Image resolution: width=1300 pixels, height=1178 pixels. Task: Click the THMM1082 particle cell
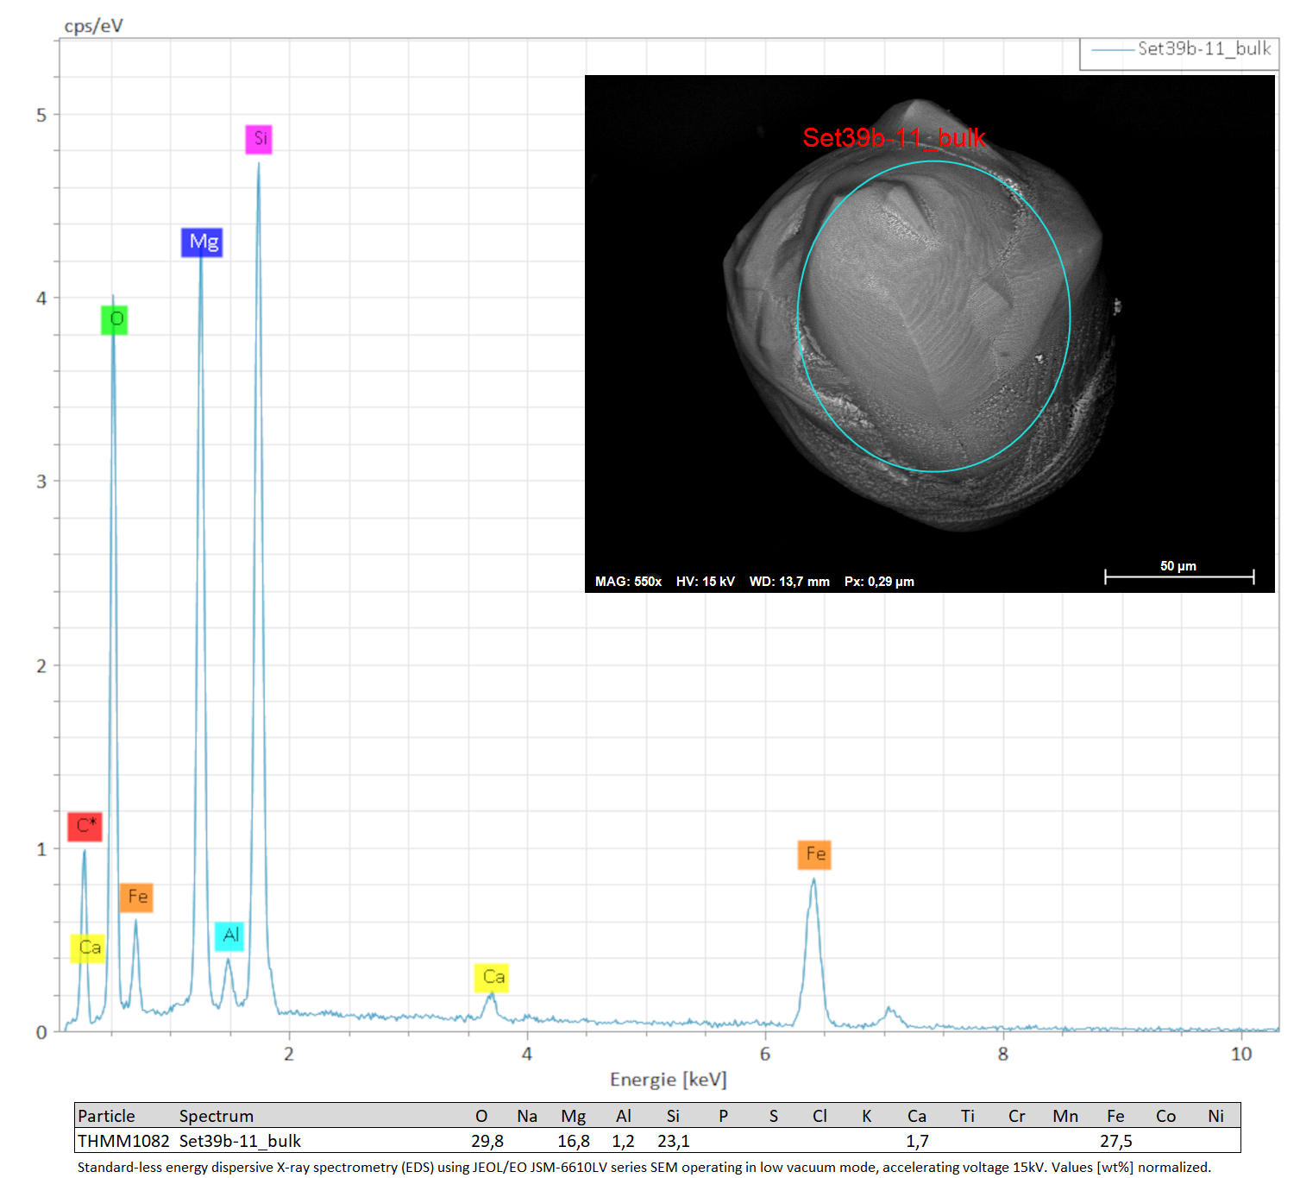tap(123, 1141)
